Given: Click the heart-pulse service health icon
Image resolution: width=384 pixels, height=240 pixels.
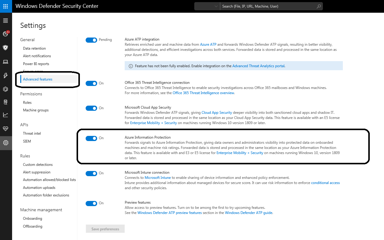Looking at the screenshot, I should (x=5, y=129).
